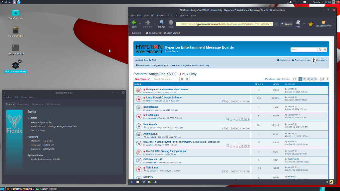Image resolution: width=340 pixels, height=191 pixels.
Task: Open forum advanced search gear icon
Action: click(187, 79)
